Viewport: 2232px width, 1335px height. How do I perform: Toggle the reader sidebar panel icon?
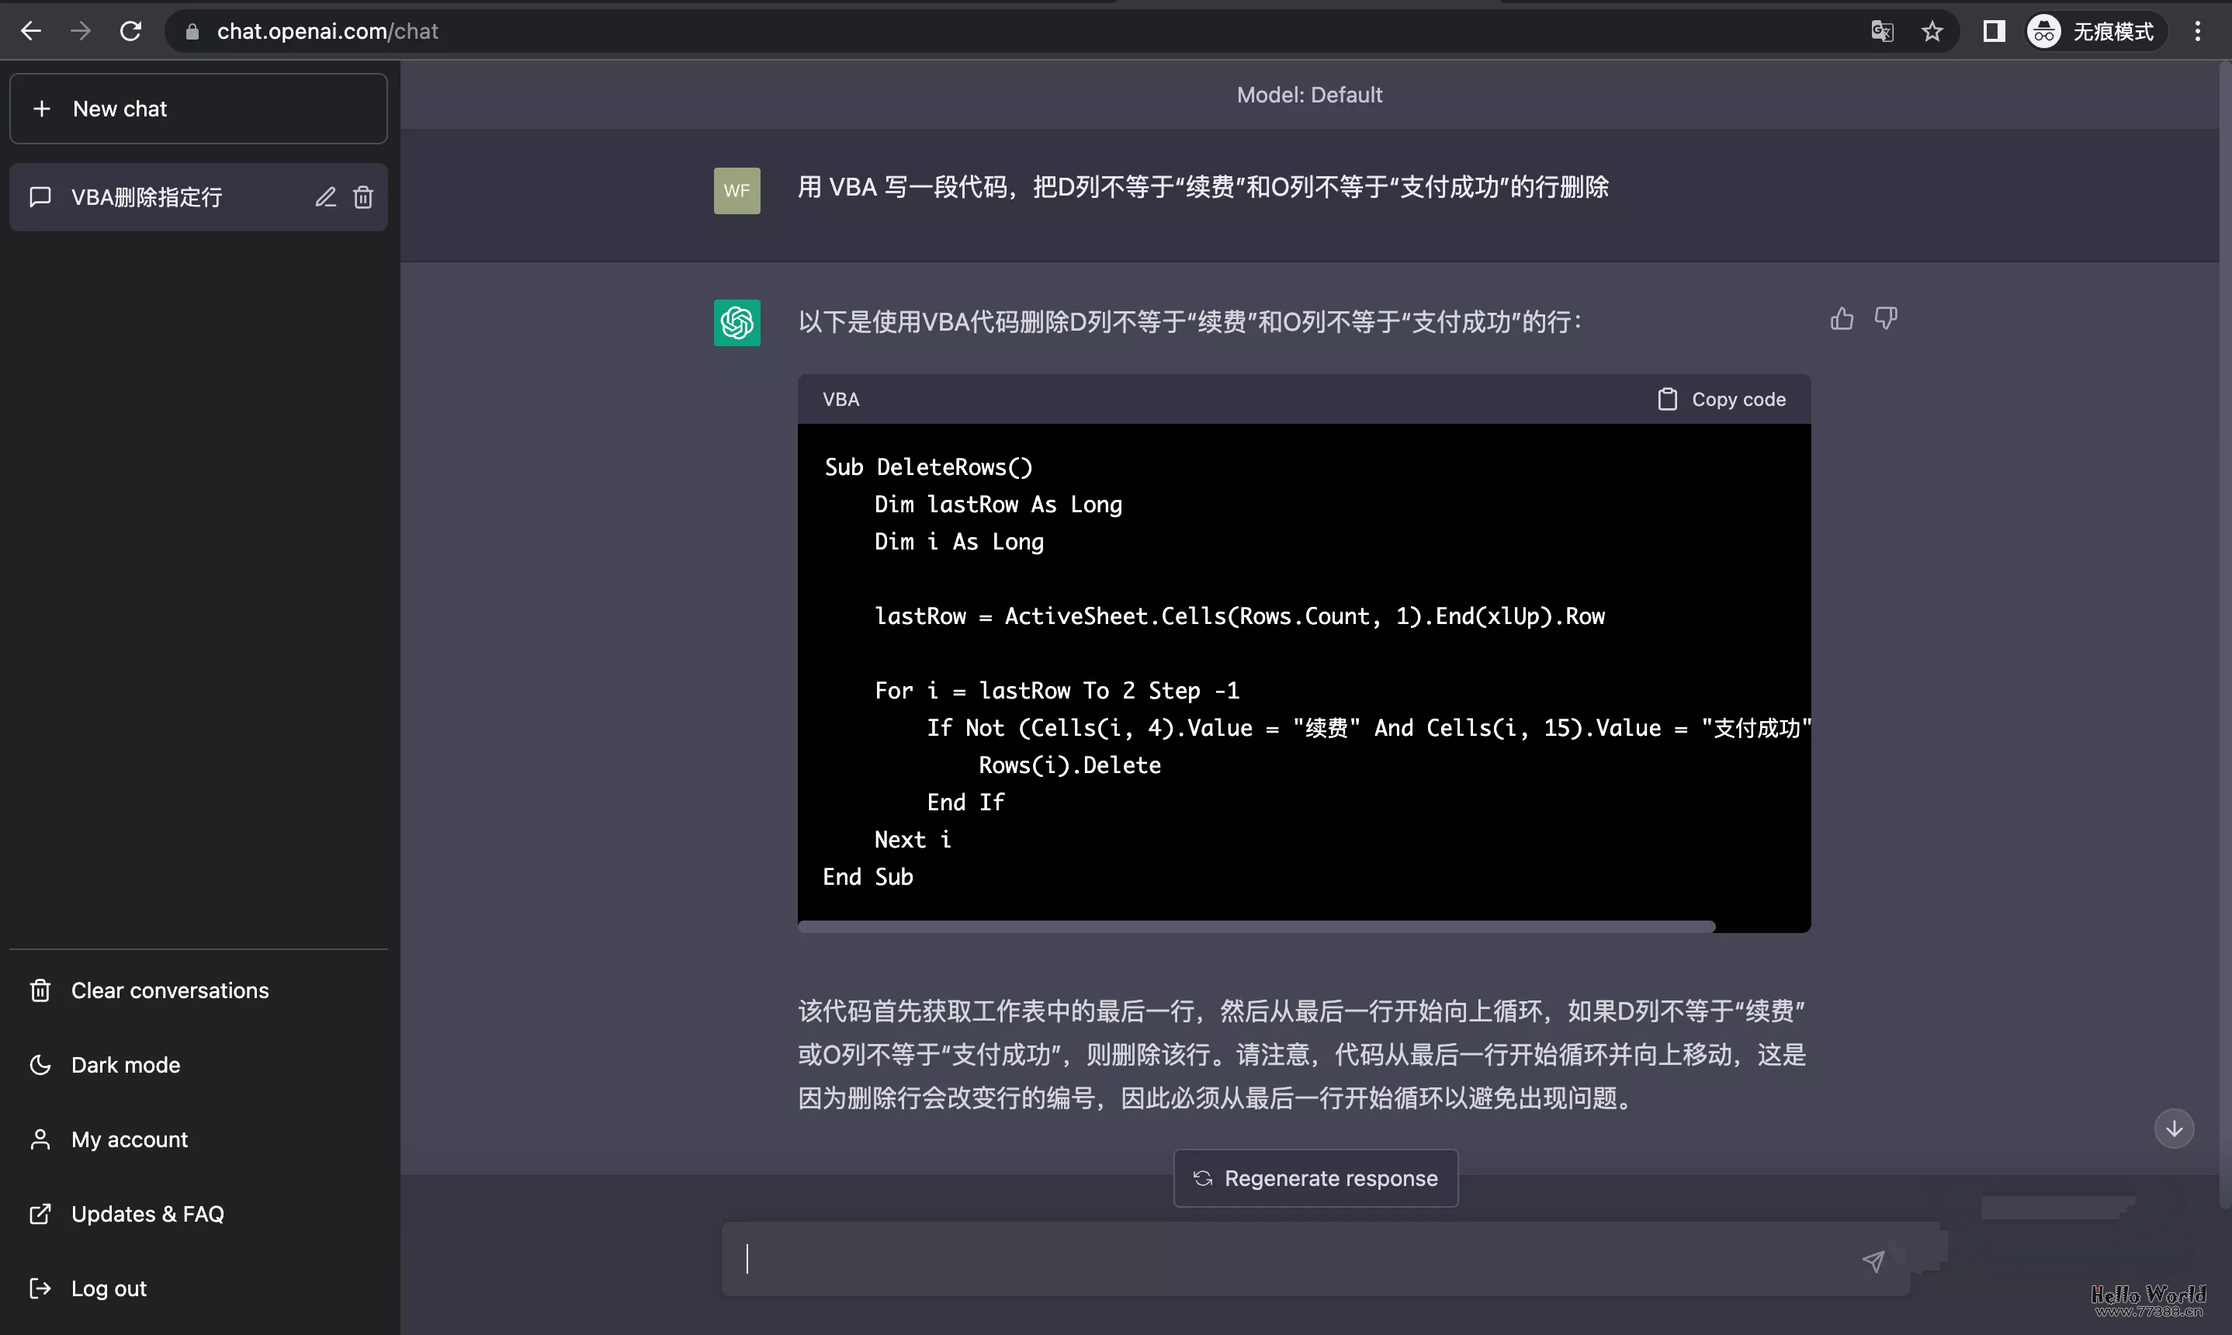(x=1994, y=30)
